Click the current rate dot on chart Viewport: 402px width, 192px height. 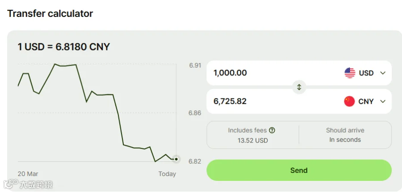coord(176,159)
